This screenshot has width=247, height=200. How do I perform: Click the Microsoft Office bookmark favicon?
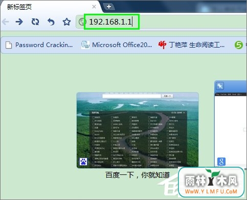pyautogui.click(x=85, y=45)
